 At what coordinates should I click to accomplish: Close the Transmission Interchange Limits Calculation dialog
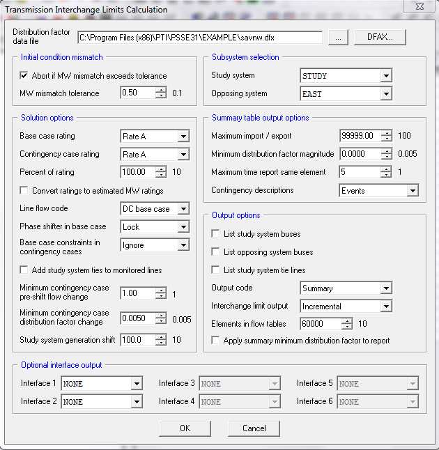[419, 6]
